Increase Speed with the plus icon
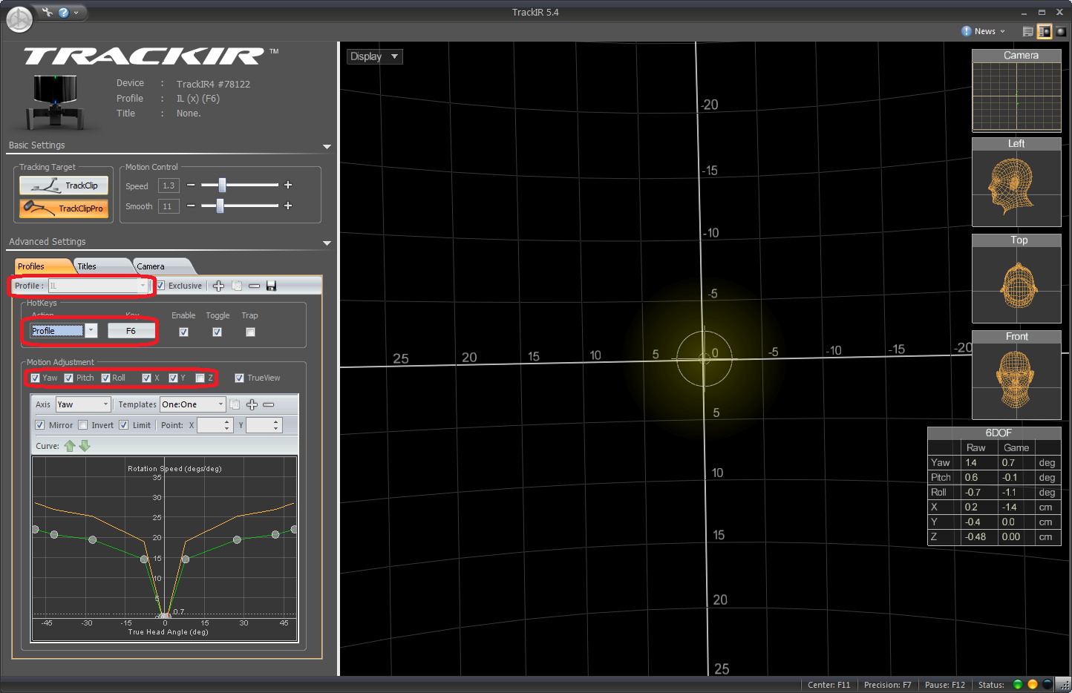 coord(288,185)
